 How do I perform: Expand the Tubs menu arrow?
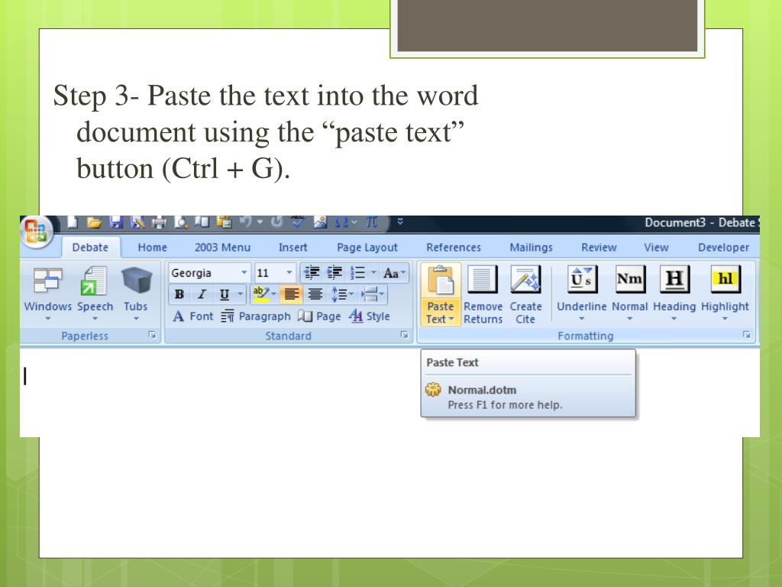coord(136,319)
